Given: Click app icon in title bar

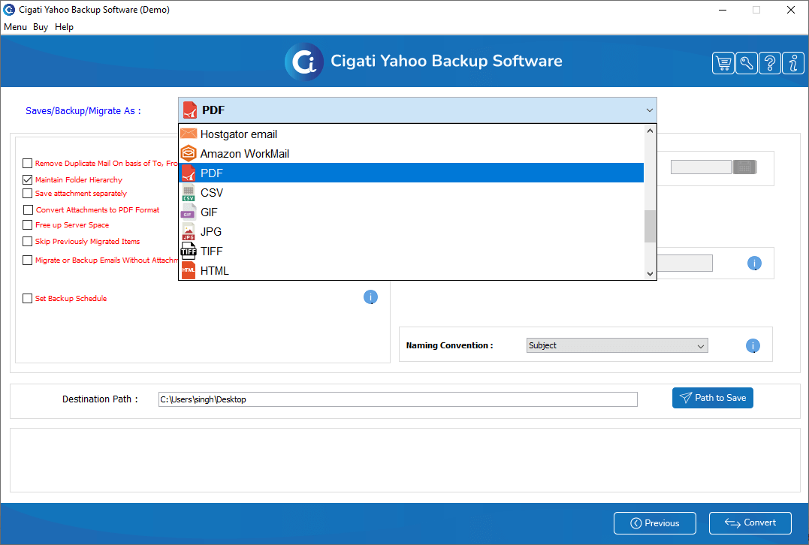Looking at the screenshot, I should pyautogui.click(x=9, y=9).
